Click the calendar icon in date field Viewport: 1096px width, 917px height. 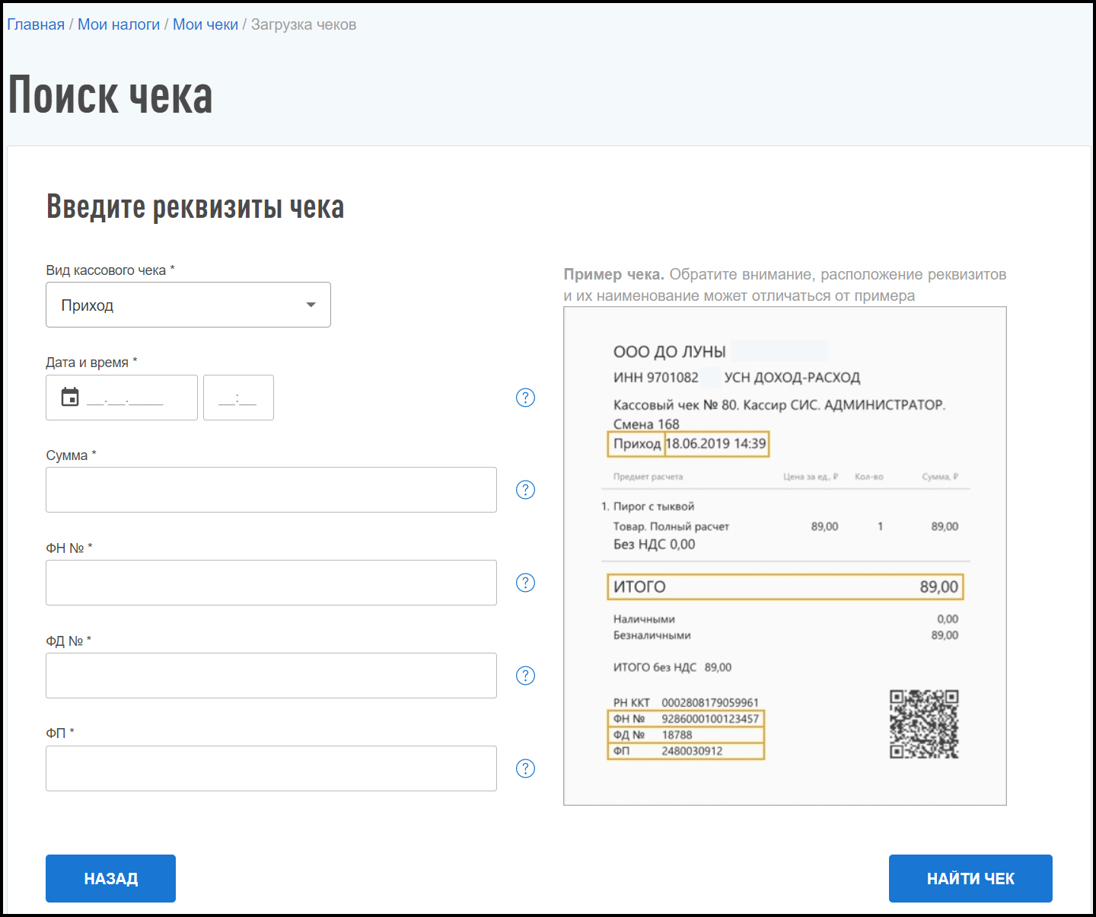pyautogui.click(x=70, y=397)
